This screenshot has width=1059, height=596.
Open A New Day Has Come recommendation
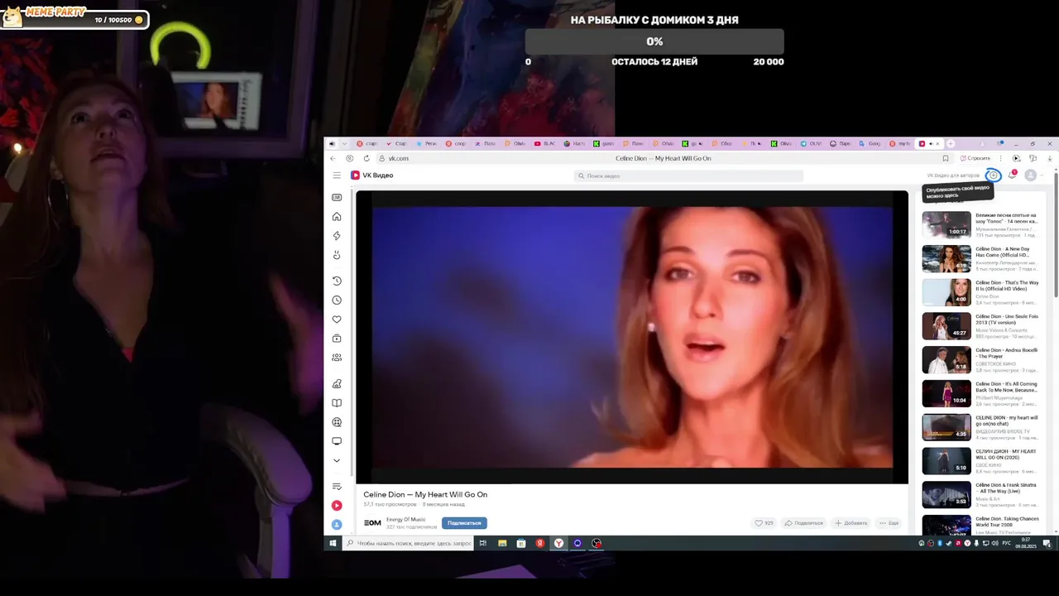[980, 258]
